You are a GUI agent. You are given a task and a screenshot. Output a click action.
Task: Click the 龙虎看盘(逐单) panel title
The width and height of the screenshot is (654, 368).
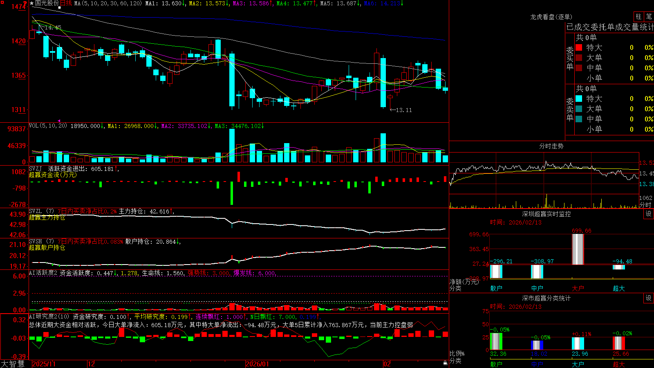pos(551,17)
